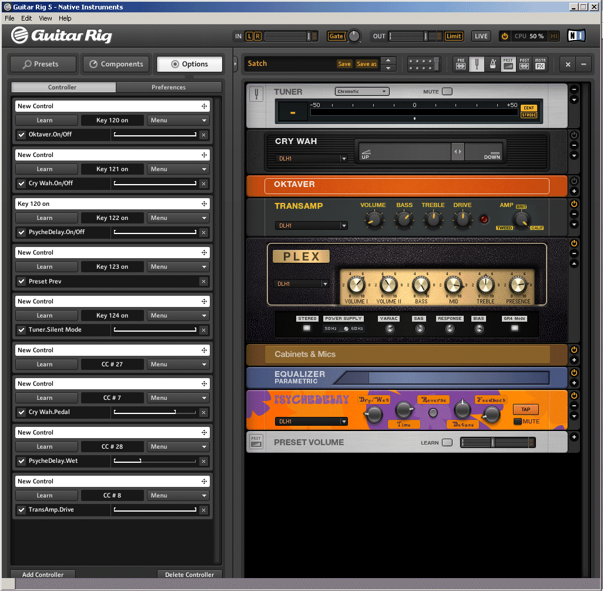Uncheck the Oktaver.On/Off assignment
This screenshot has height=591, width=603.
pos(22,135)
